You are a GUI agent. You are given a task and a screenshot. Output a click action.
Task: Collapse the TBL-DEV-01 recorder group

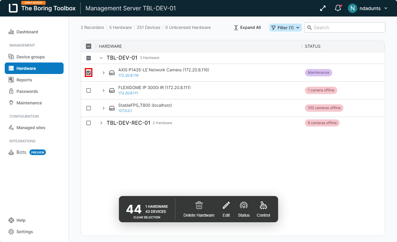[101, 58]
